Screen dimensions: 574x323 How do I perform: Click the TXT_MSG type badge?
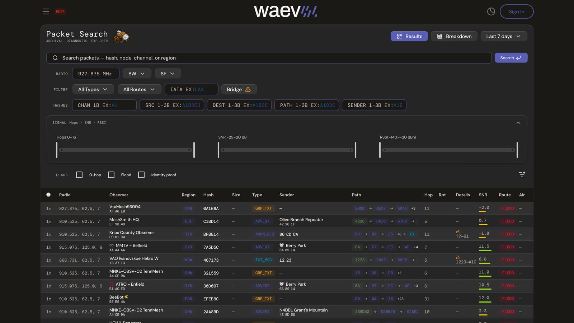pyautogui.click(x=264, y=260)
